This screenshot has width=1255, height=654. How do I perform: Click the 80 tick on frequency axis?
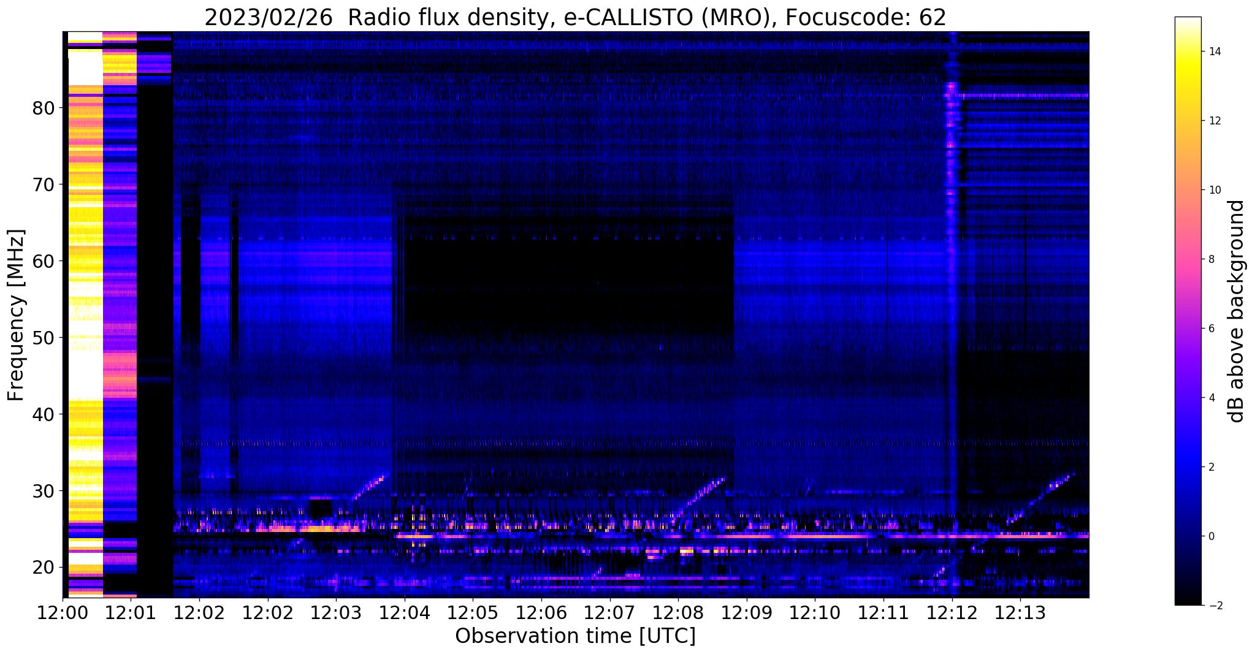[x=44, y=108]
